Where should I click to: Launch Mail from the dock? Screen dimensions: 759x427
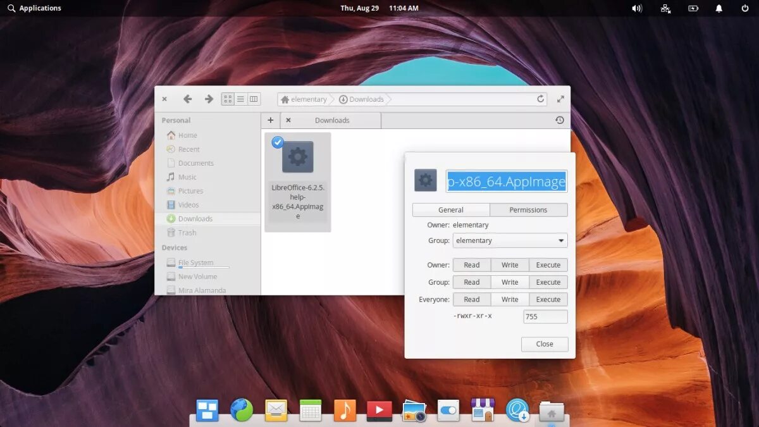(x=276, y=411)
